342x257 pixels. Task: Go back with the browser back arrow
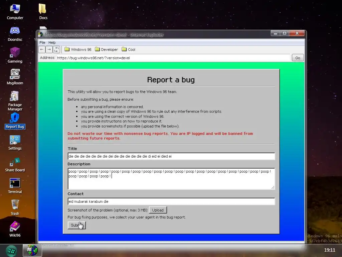(42, 50)
